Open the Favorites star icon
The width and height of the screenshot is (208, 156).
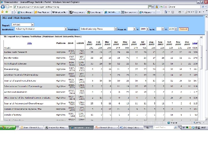click(2, 12)
